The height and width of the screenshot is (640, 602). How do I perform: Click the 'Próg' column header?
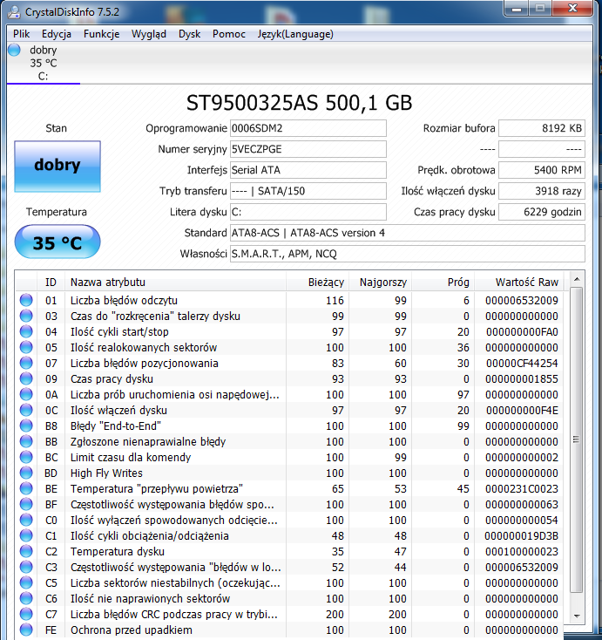pyautogui.click(x=443, y=282)
